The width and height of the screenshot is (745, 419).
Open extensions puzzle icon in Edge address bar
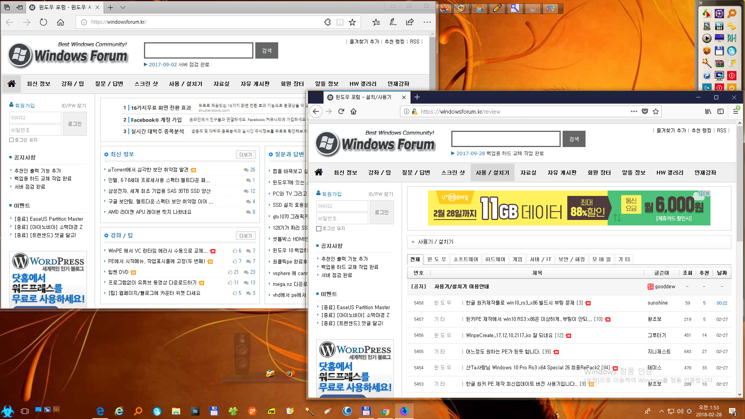[327, 22]
